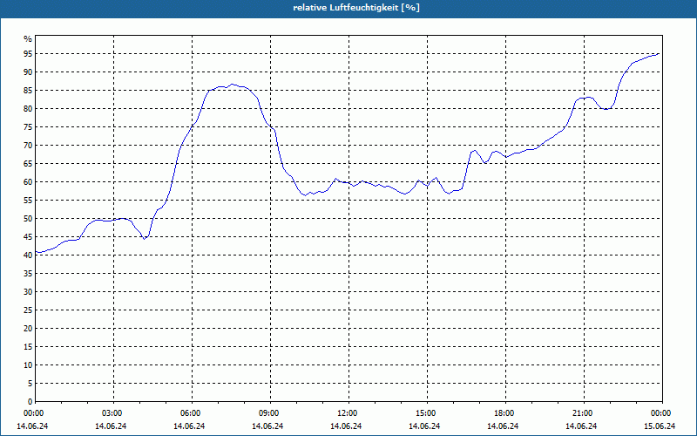Viewport: 697px width, 436px height.
Task: Click the 00:00 time label above 15.06.24
Action: pos(660,413)
